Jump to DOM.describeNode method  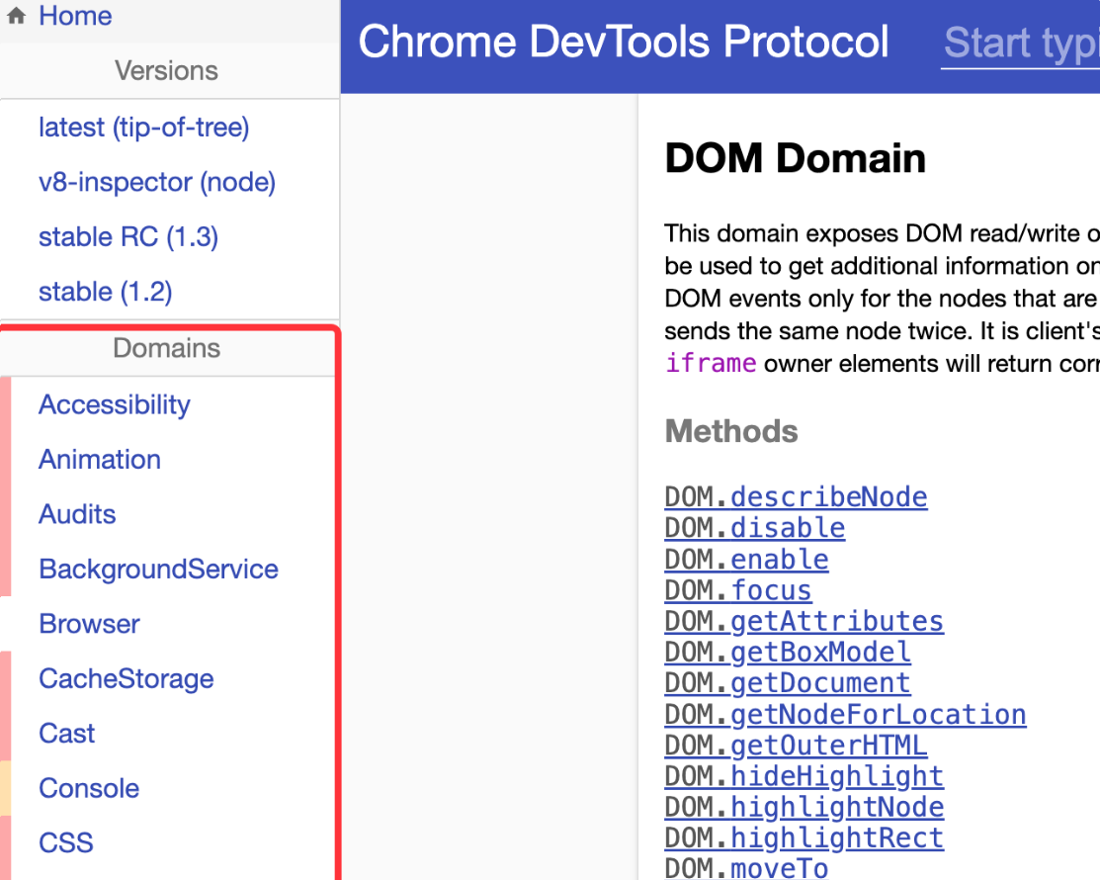tap(797, 496)
